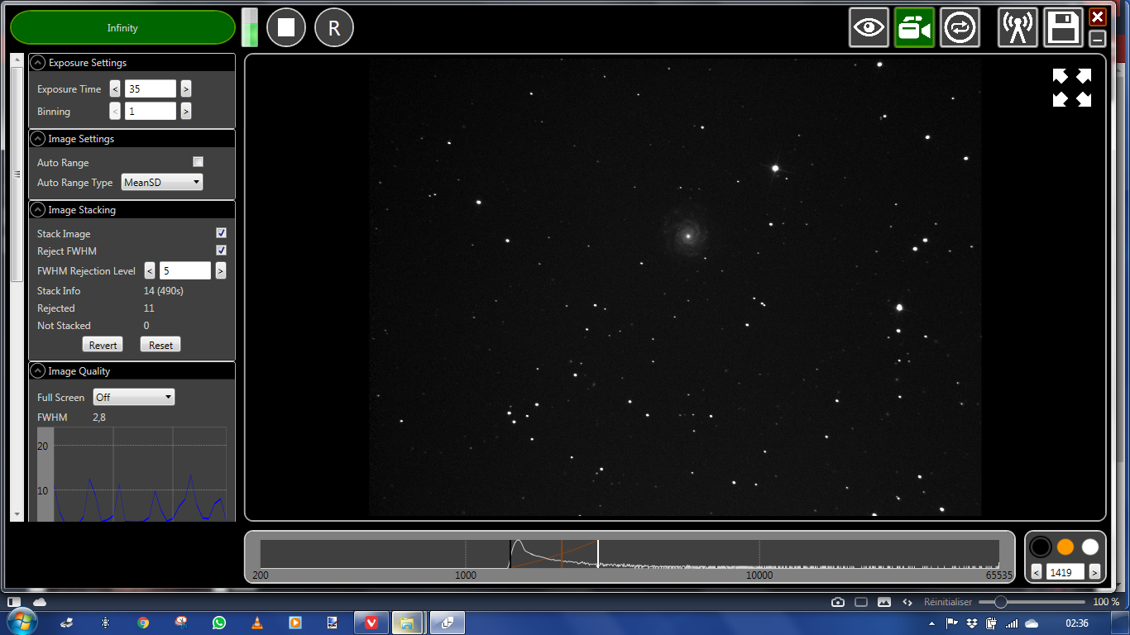Decrease Exposure Time with left arrow
Viewport: 1130px width, 635px height.
tap(115, 88)
